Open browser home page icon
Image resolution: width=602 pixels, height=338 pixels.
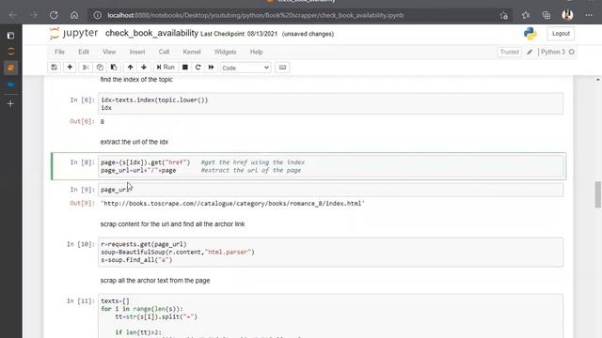click(74, 15)
